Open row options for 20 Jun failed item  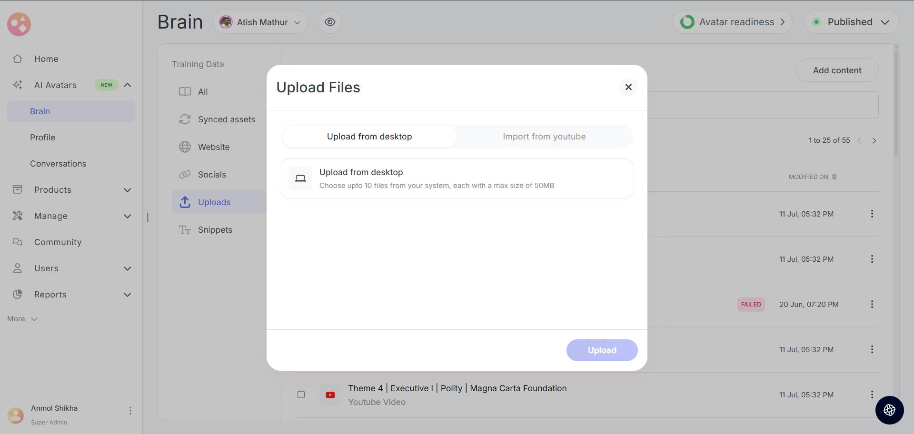point(872,305)
